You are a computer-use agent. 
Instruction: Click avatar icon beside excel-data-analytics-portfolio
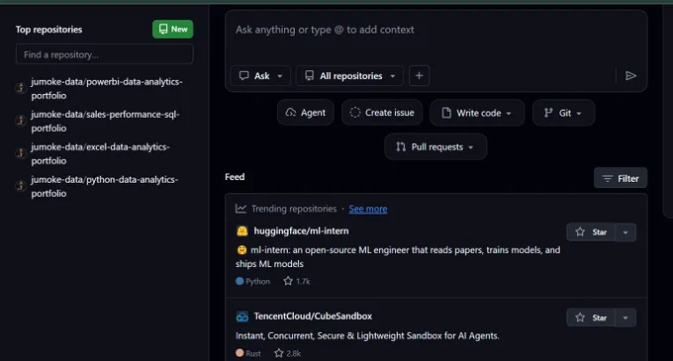tap(21, 153)
